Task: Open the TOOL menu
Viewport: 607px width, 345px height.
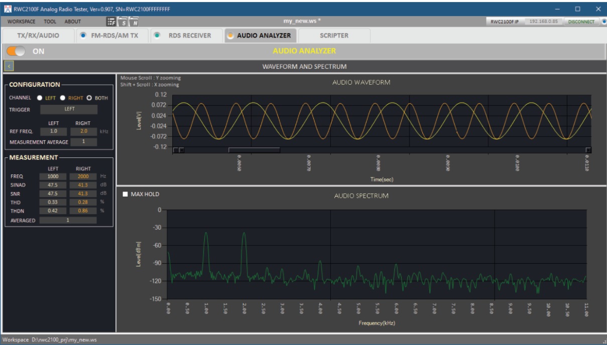Action: 50,22
